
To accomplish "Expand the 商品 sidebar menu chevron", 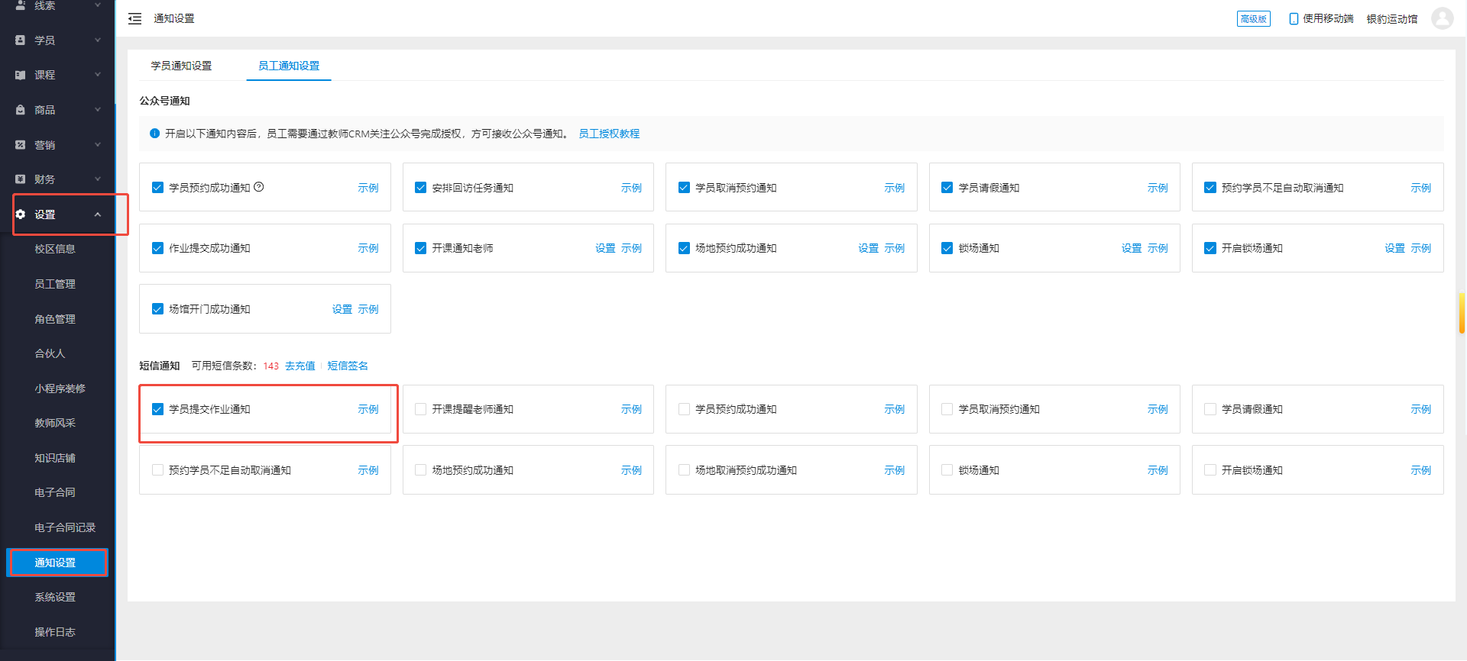I will pos(98,110).
